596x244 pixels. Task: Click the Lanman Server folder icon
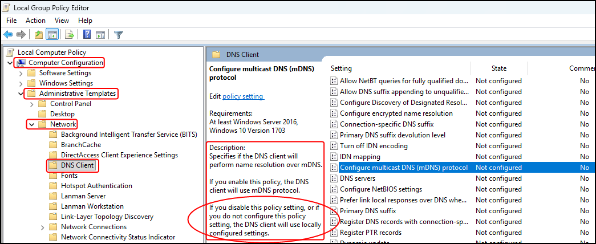tap(53, 196)
